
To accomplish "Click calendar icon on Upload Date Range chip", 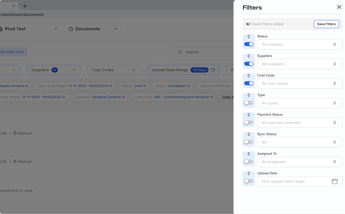I will pyautogui.click(x=213, y=70).
